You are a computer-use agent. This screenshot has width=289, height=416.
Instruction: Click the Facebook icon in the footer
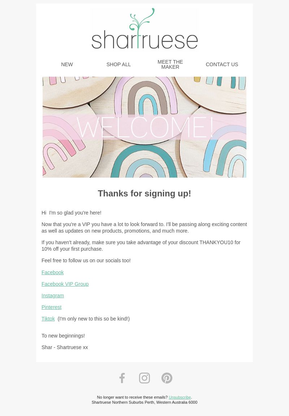122,378
